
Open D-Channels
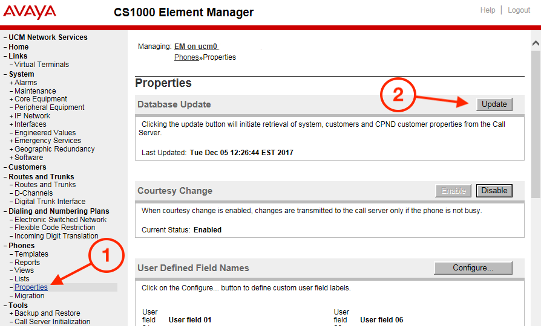click(33, 193)
